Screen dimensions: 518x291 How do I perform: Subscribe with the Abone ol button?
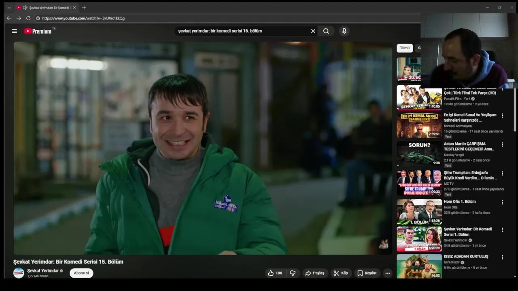click(81, 273)
